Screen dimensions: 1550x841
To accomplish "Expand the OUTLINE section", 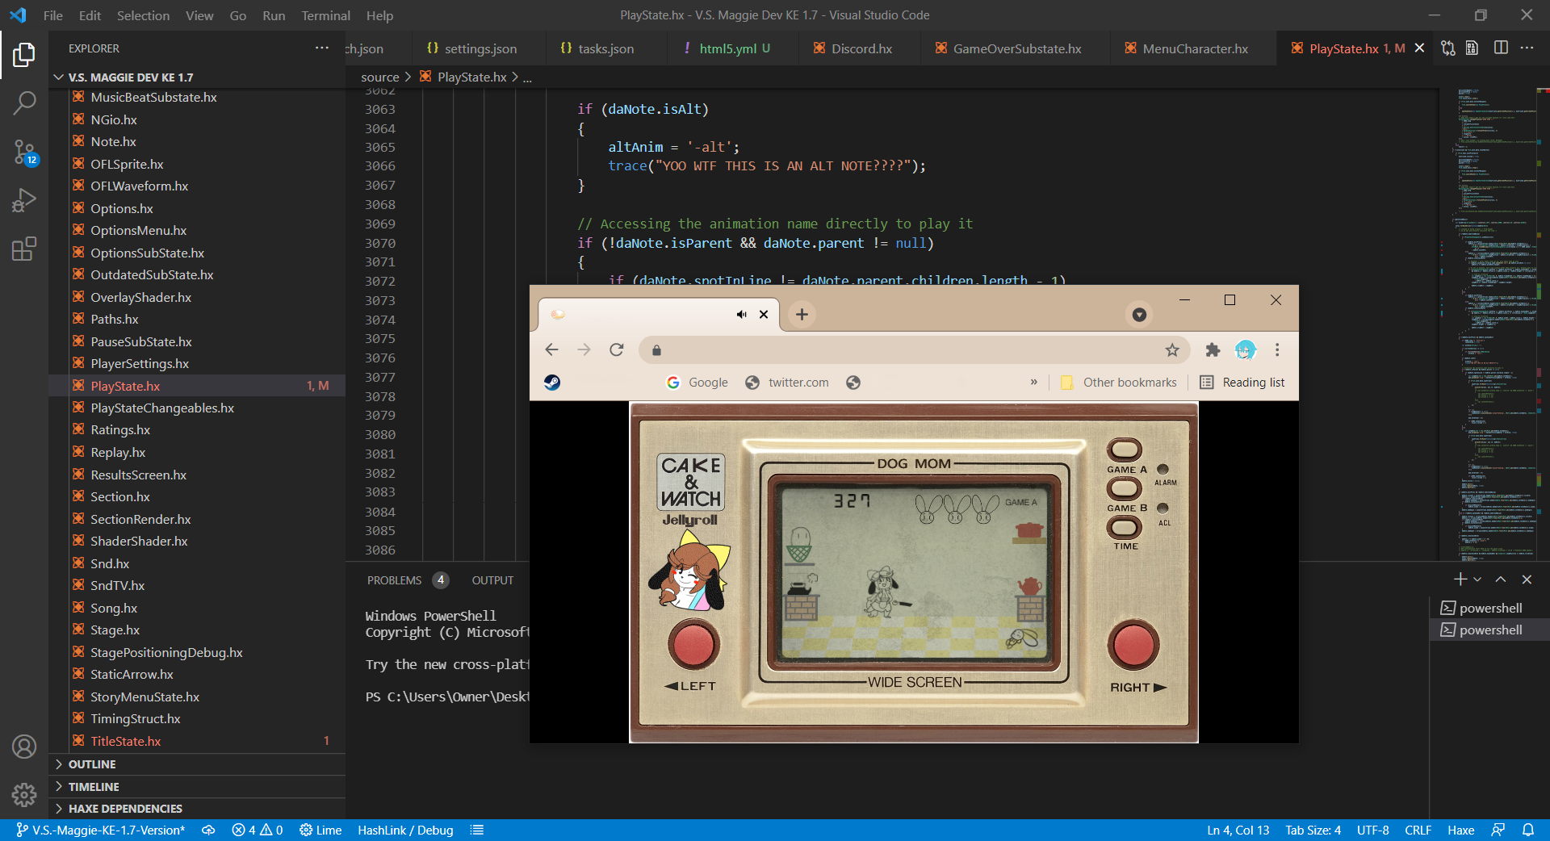I will click(x=92, y=764).
